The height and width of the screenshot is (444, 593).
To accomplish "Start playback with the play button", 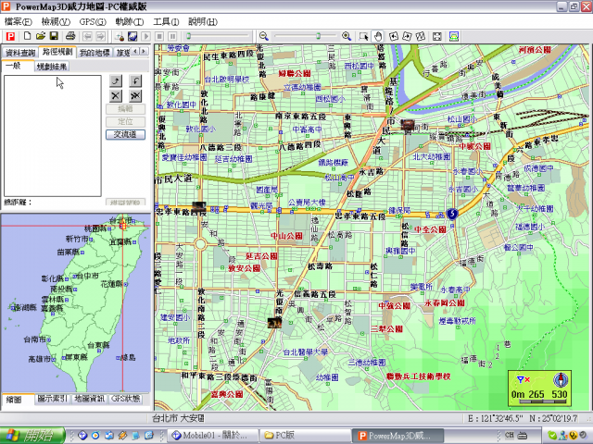I will (x=146, y=36).
